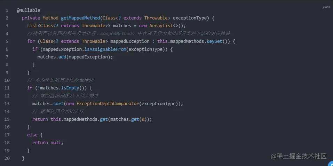Screen dimensions: 333x166
Task: Click "this.mappedMethods" on line 15
Action: (x=74, y=119)
